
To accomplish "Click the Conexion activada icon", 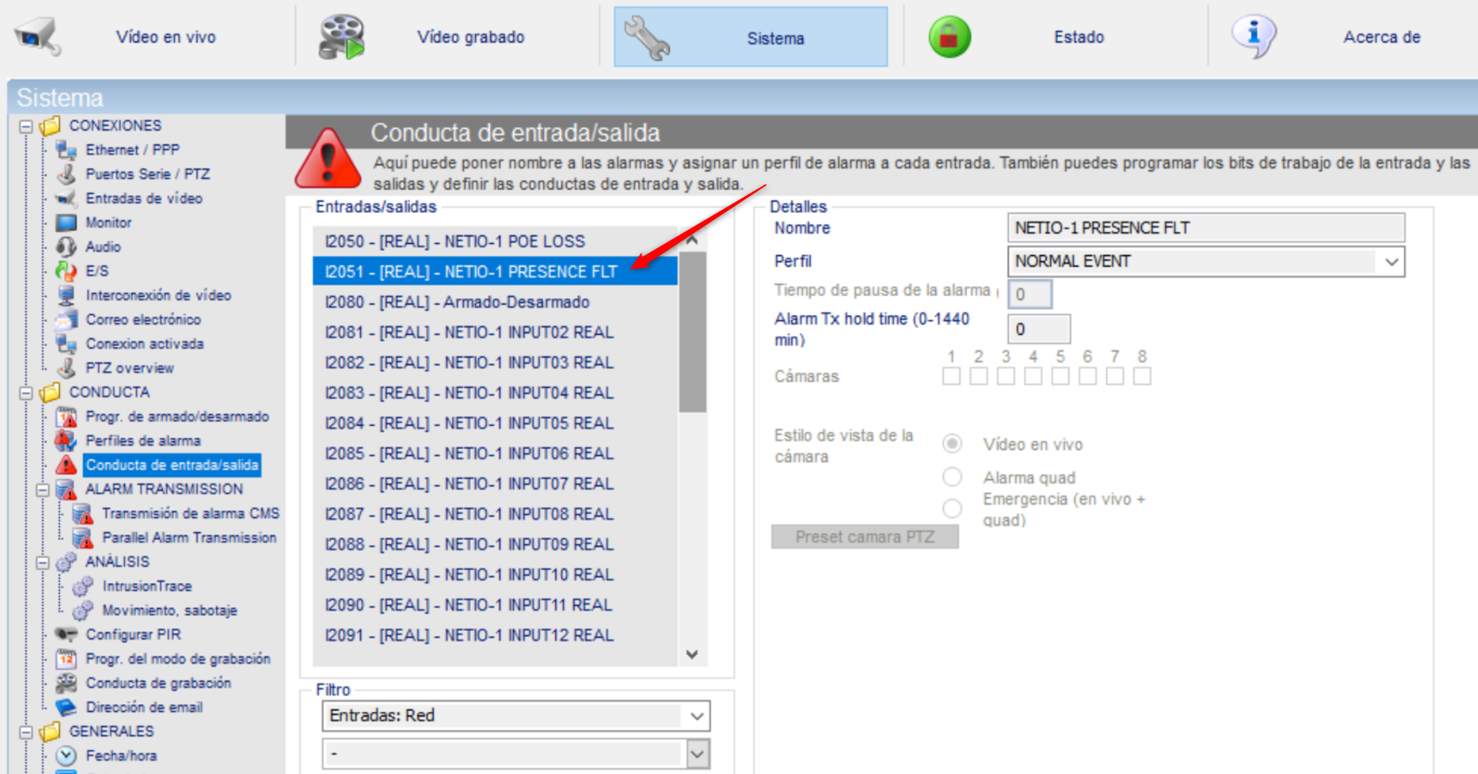I will (67, 344).
